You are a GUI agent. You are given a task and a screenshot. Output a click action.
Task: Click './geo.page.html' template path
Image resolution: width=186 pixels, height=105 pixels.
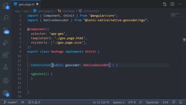(x=70, y=38)
